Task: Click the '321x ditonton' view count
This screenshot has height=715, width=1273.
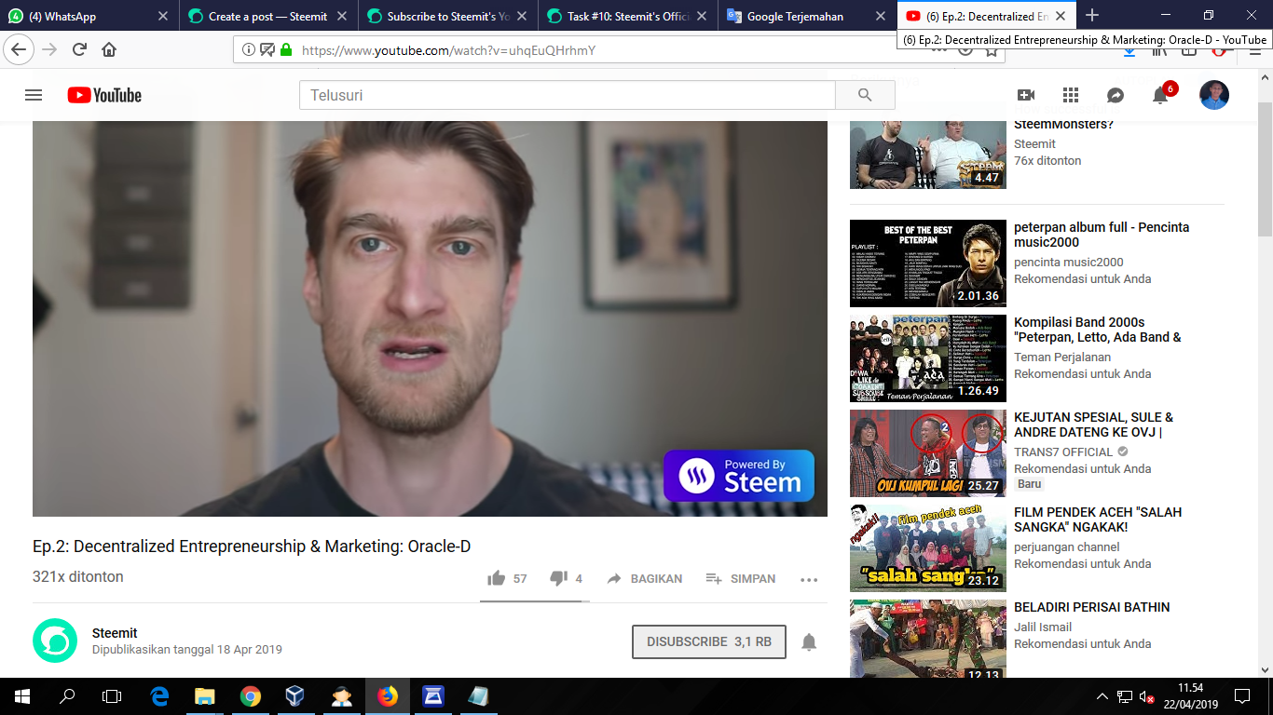Action: pos(78,577)
